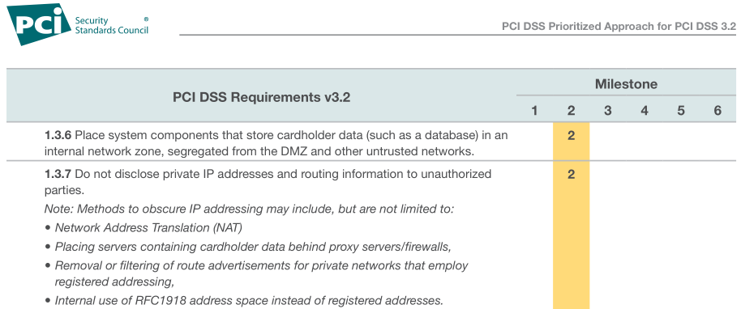This screenshot has height=309, width=741.
Task: Select the Milestone 6 column number
Action: 717,110
